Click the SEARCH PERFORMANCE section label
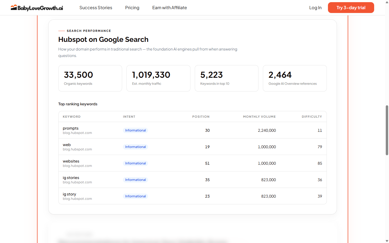389x243 pixels. pos(89,31)
